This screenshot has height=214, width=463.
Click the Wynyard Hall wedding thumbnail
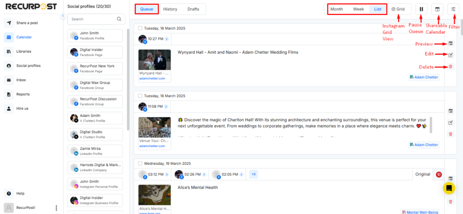[155, 60]
